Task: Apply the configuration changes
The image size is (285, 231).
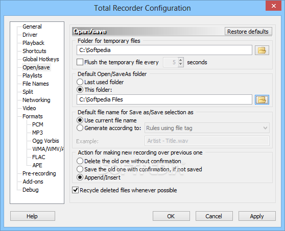Action: click(x=257, y=216)
